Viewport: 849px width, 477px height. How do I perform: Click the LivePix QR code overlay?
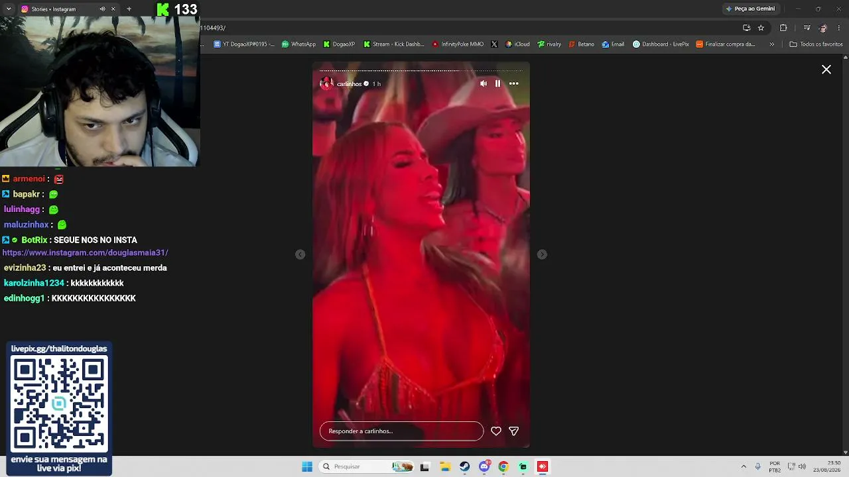click(59, 403)
